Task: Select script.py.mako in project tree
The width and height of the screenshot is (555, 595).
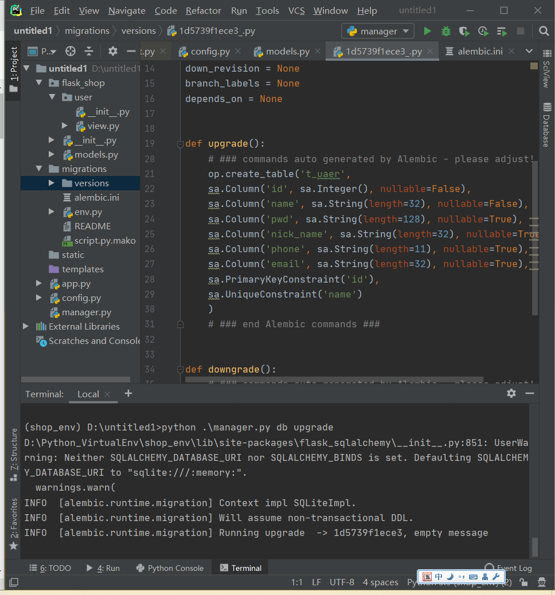Action: coord(99,240)
